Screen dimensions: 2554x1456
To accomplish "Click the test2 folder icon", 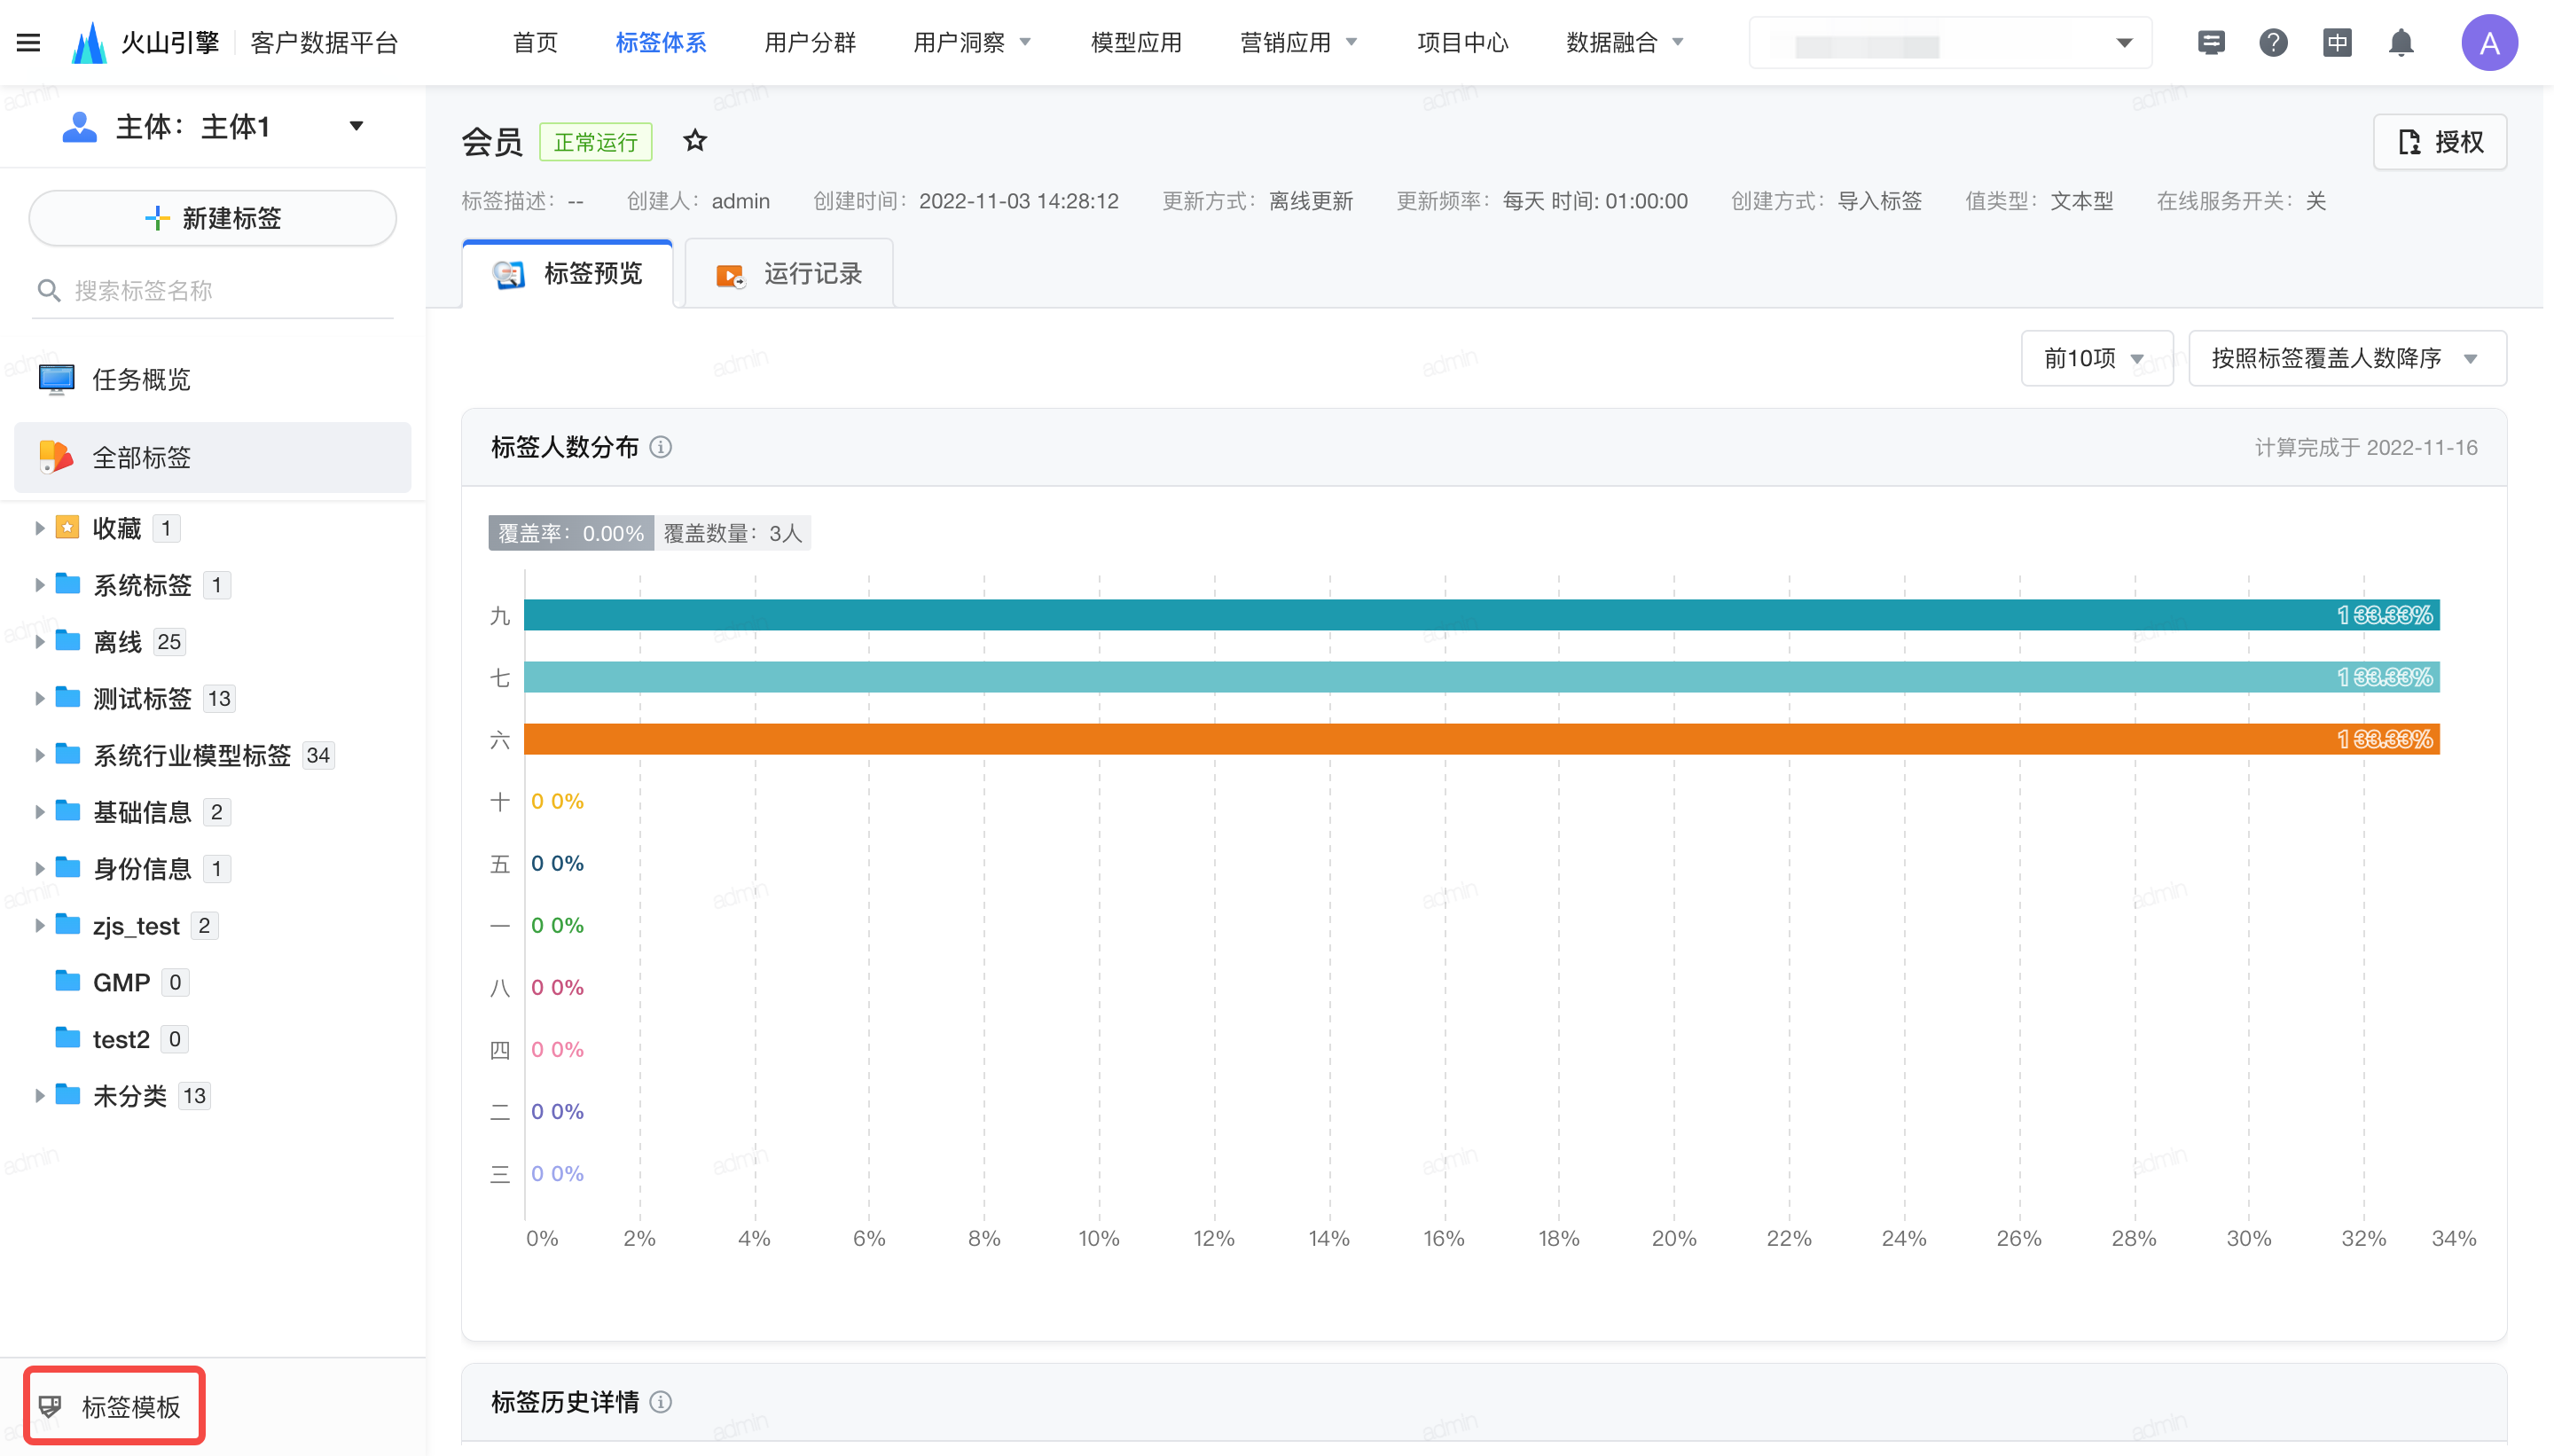I will pos(67,1038).
